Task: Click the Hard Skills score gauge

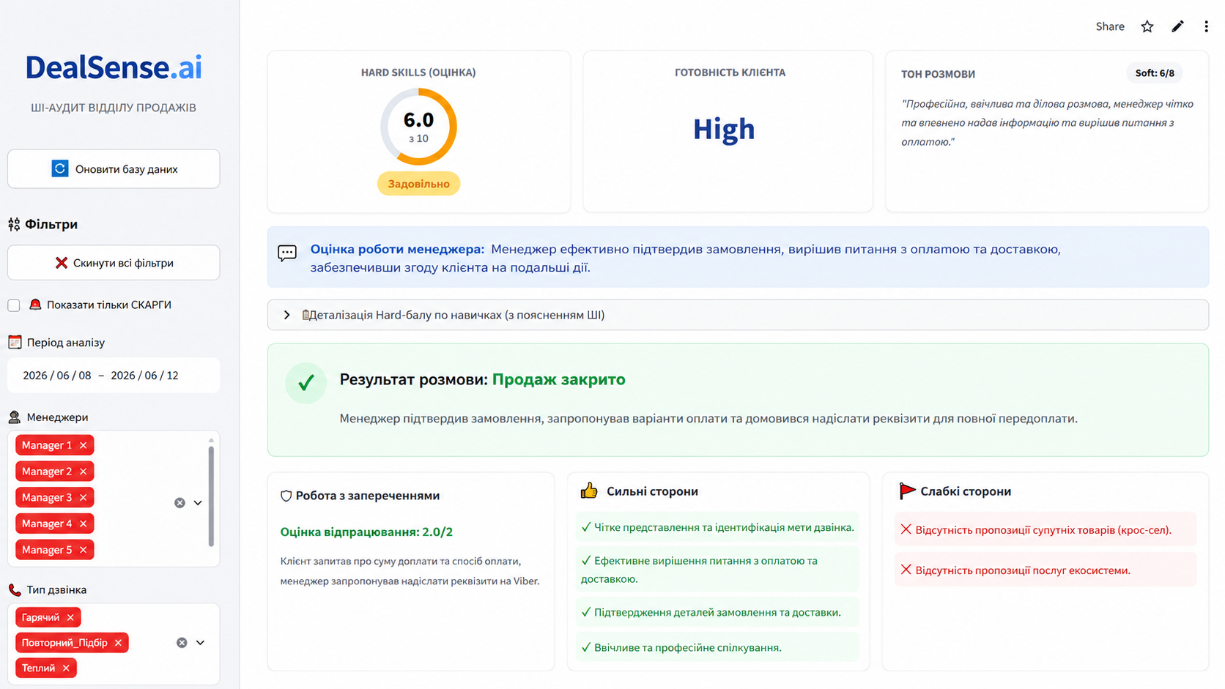Action: point(418,127)
